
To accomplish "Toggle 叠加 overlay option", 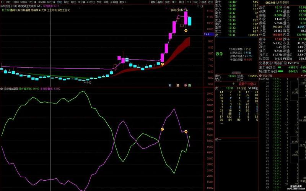I will point(160,2).
